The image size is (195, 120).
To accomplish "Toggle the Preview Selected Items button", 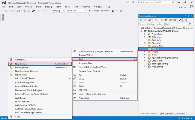I will click(184, 20).
